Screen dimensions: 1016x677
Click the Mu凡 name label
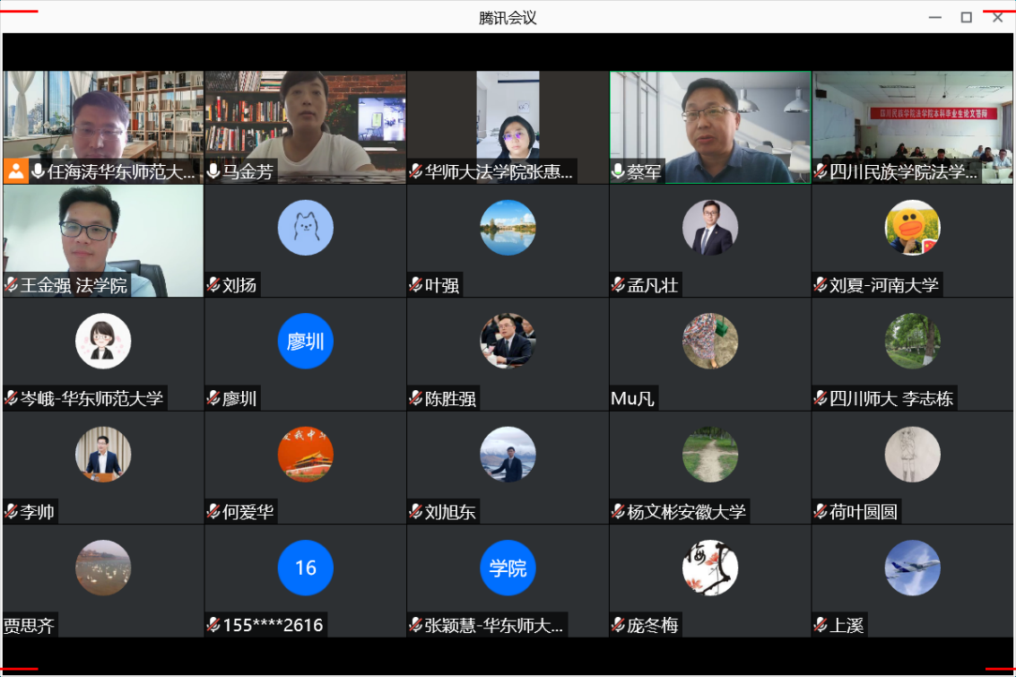pos(633,399)
